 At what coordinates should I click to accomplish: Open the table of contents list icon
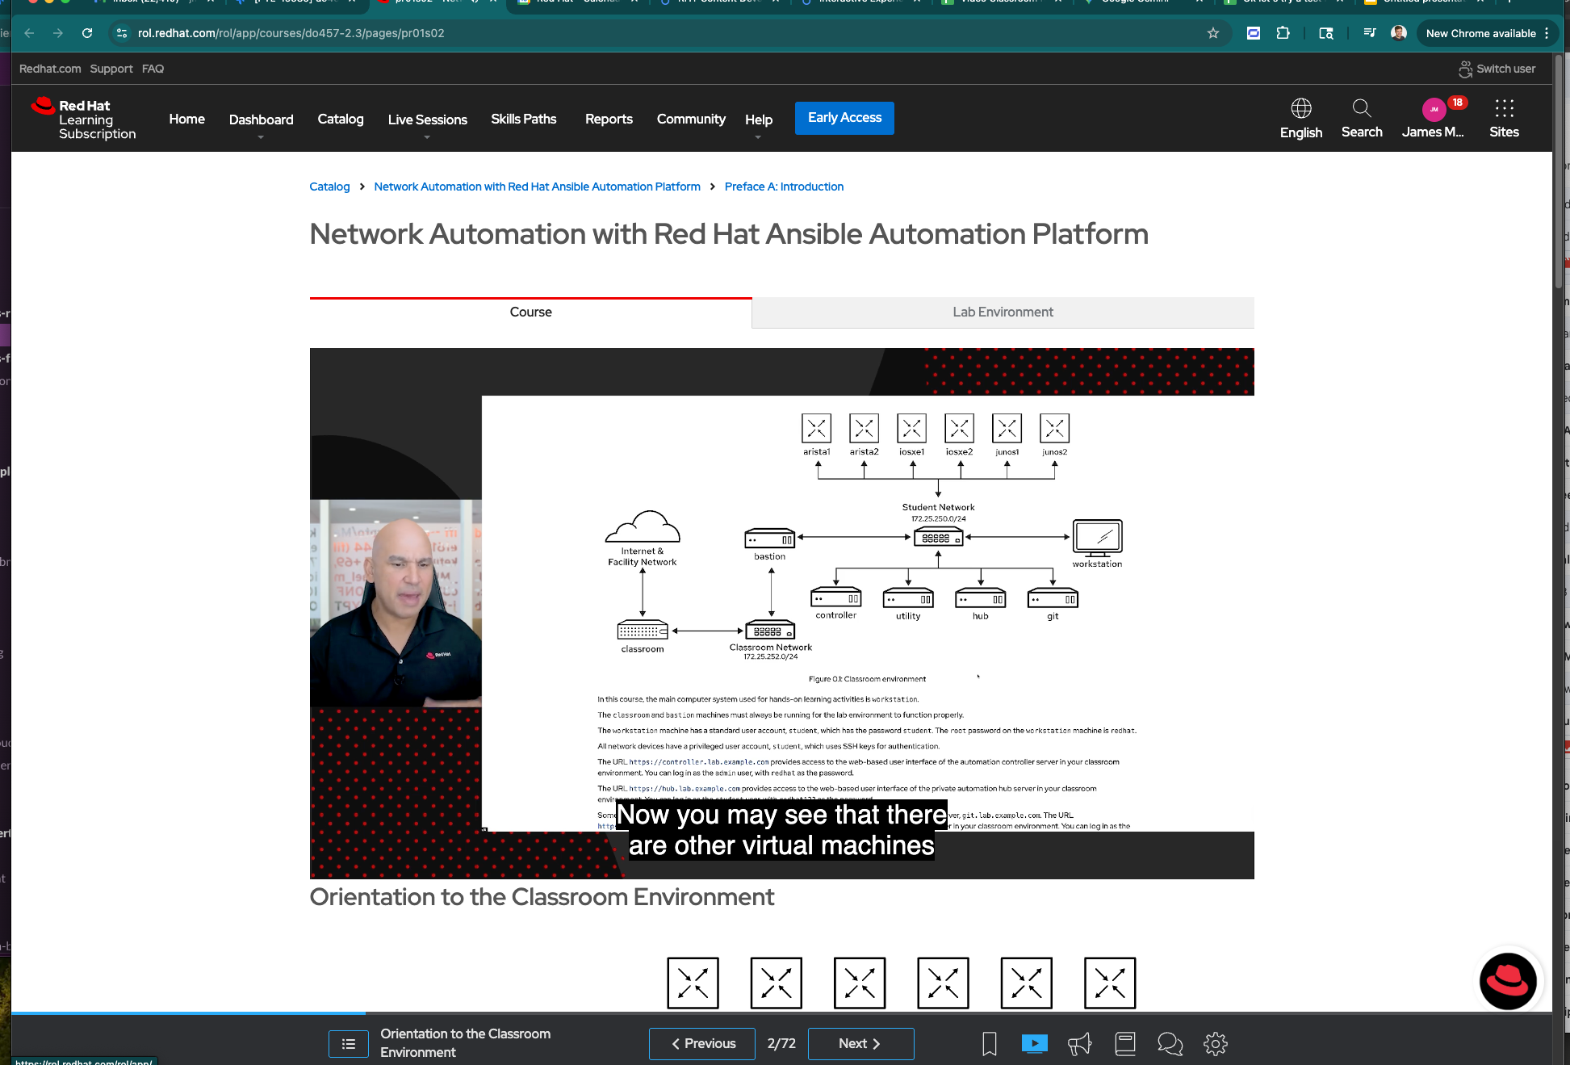click(349, 1044)
